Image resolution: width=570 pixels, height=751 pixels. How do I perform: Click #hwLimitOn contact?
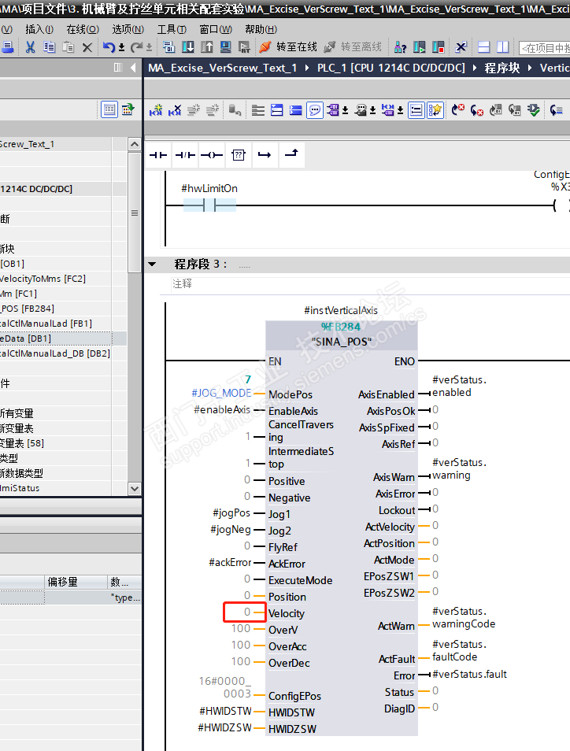coord(209,205)
